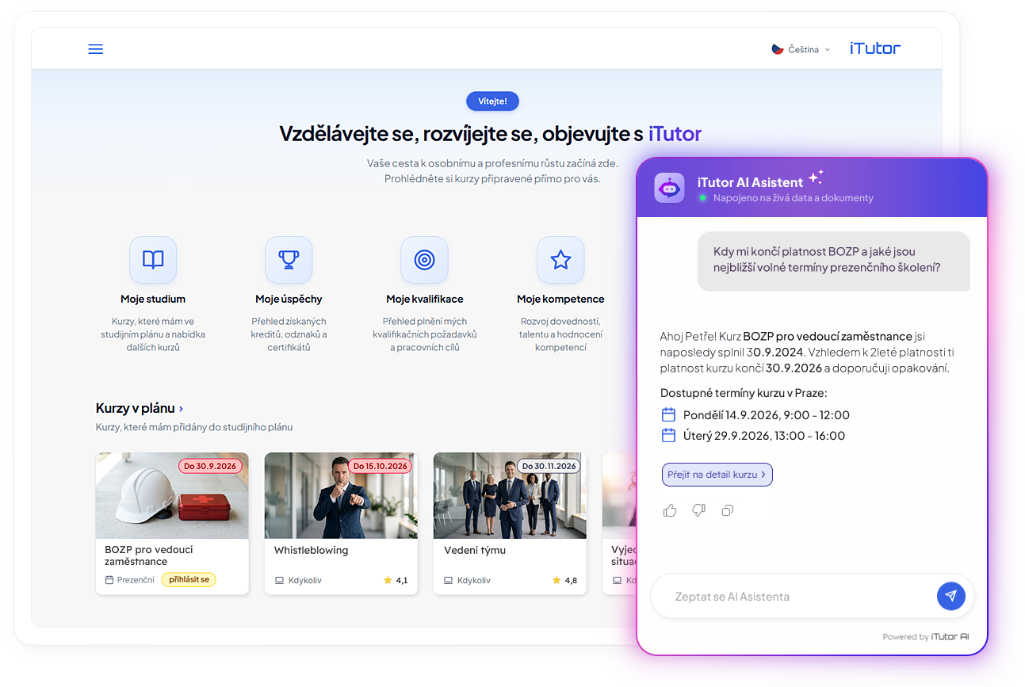Click the Moje úspěchy heading
Screen dimensions: 1025x687
coord(289,300)
